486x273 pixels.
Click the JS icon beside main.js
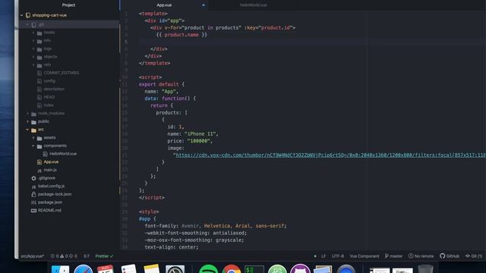coord(39,170)
